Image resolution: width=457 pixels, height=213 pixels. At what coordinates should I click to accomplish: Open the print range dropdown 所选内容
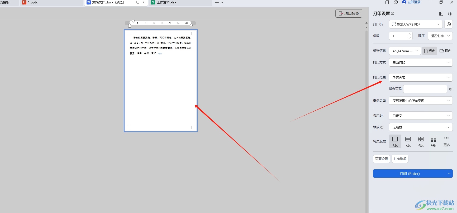421,77
